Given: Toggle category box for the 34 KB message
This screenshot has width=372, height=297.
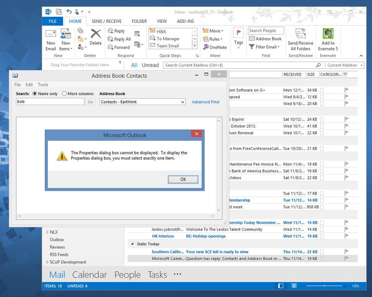Looking at the screenshot, I should pyautogui.click(x=322, y=90).
